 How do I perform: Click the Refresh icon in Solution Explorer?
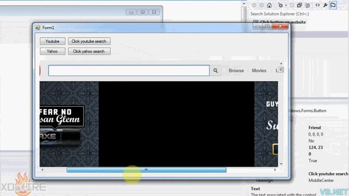(x=292, y=5)
